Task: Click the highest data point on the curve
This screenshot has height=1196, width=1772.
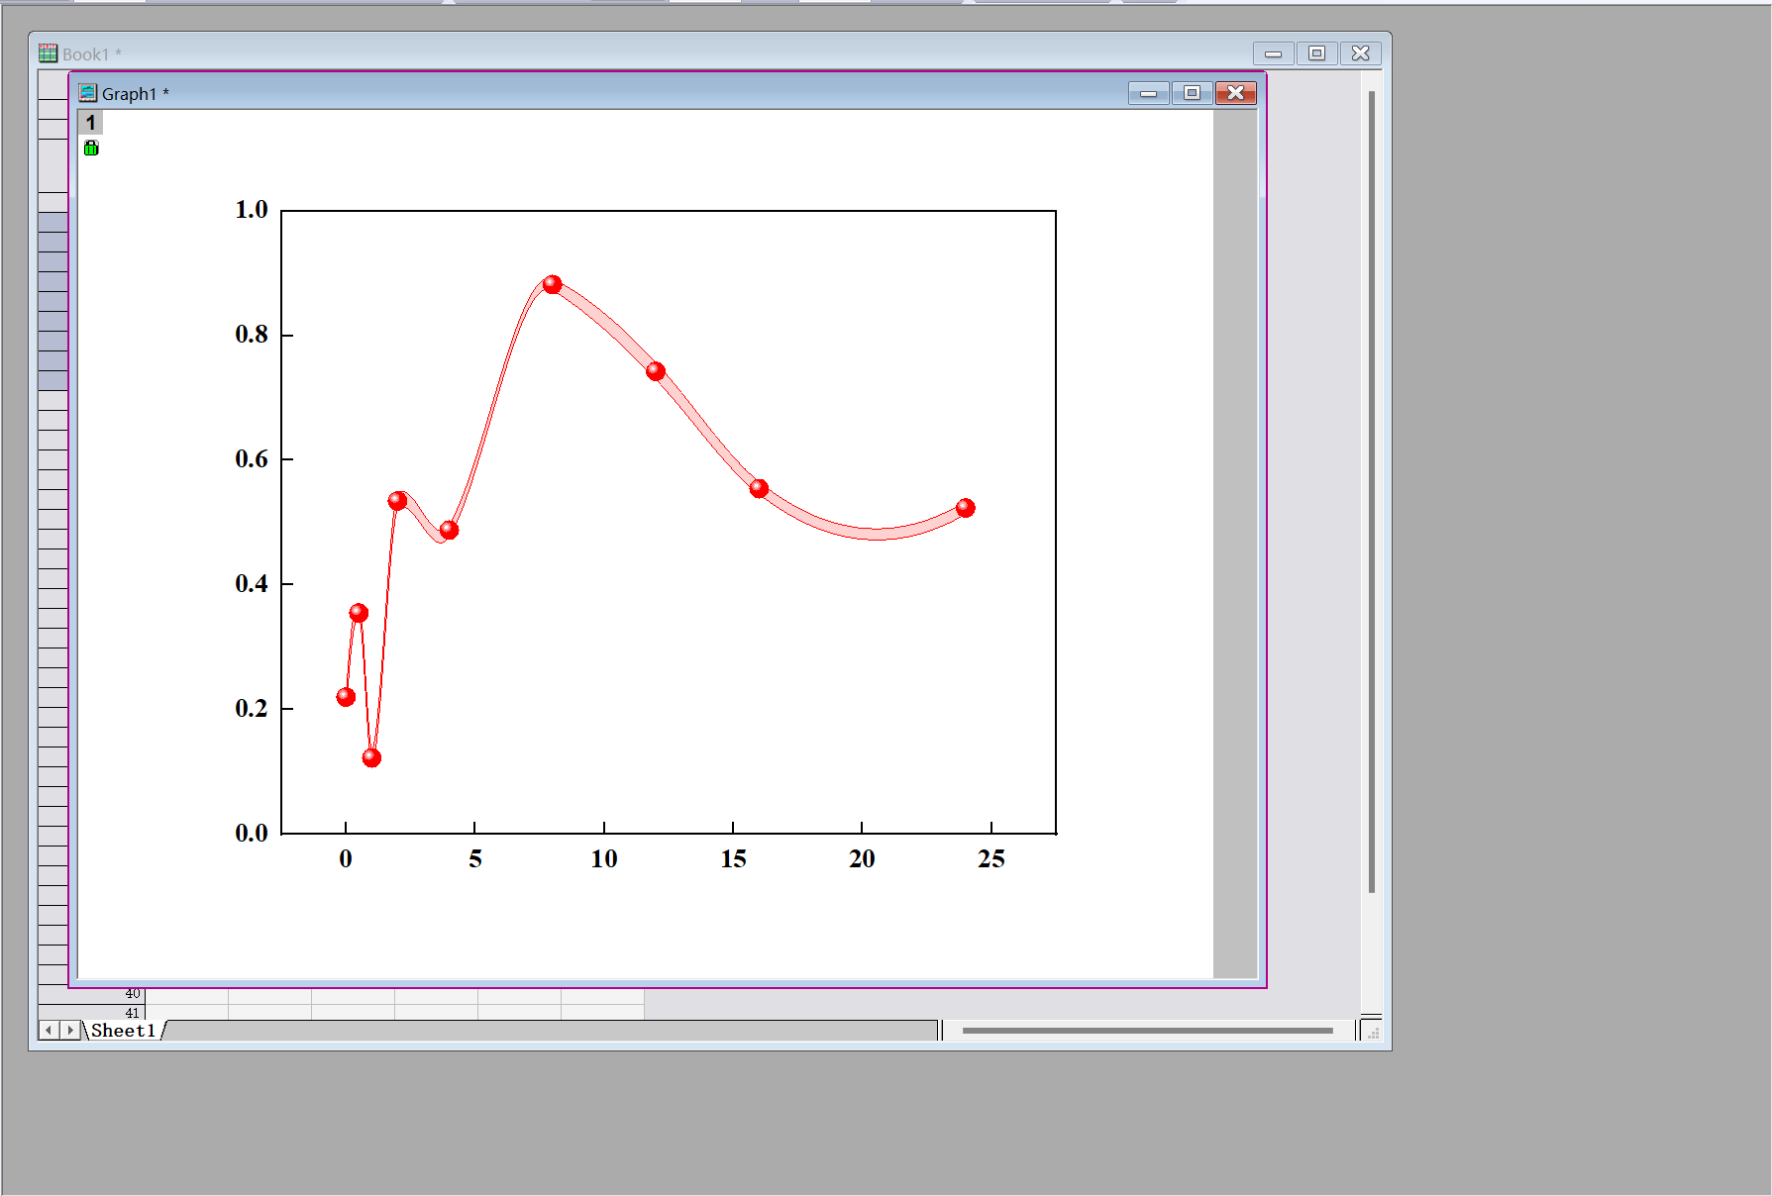Action: (553, 285)
